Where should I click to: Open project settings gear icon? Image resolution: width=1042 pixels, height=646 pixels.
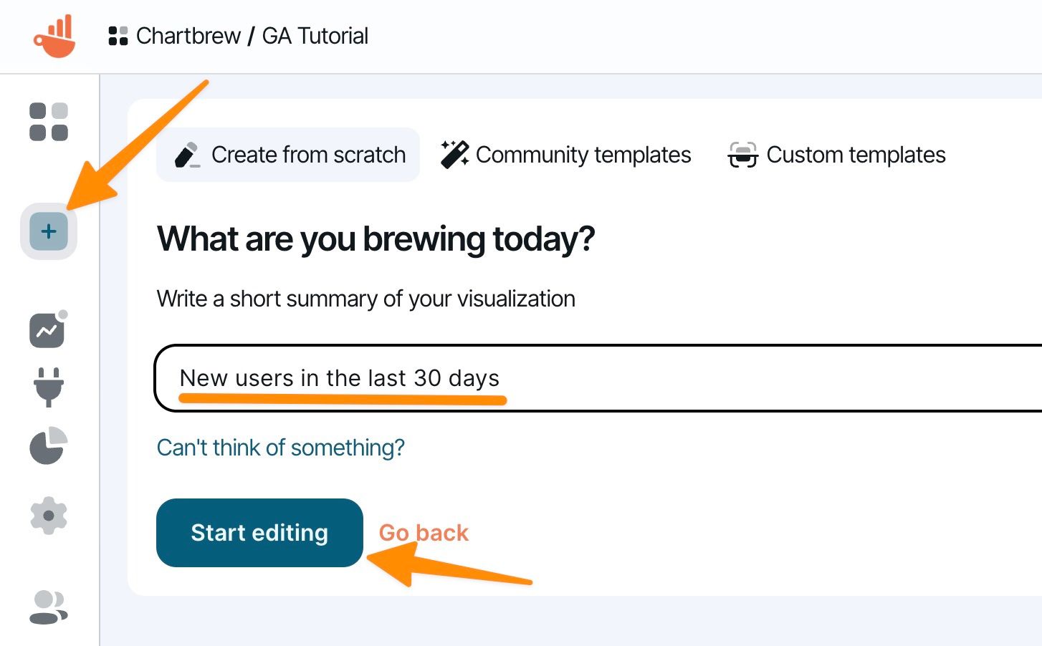click(x=49, y=516)
